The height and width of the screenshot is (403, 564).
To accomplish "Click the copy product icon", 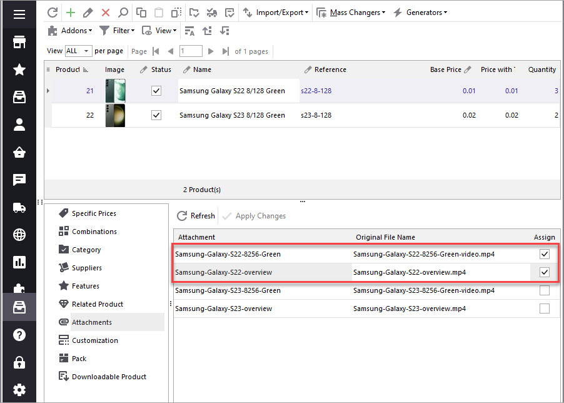I will (x=141, y=13).
